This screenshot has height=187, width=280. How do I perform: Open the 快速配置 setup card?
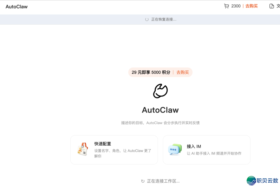(114, 149)
